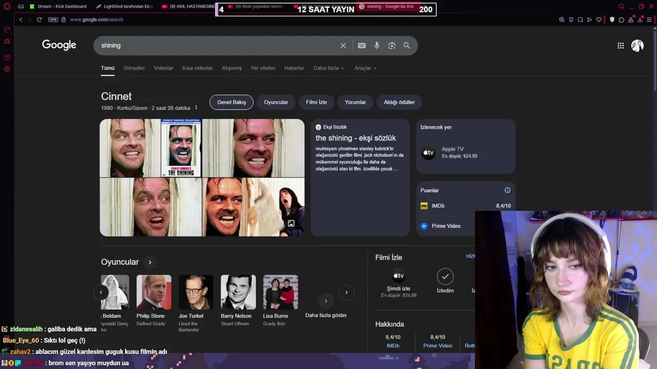This screenshot has height=369, width=657.
Task: Open the IMDb 8,4/10 rating row
Action: point(466,206)
